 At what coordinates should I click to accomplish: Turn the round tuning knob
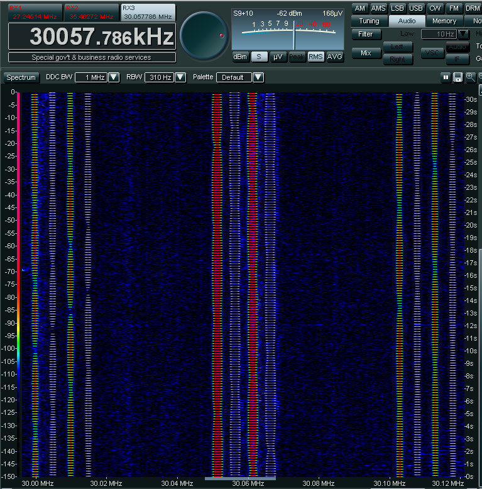[204, 35]
